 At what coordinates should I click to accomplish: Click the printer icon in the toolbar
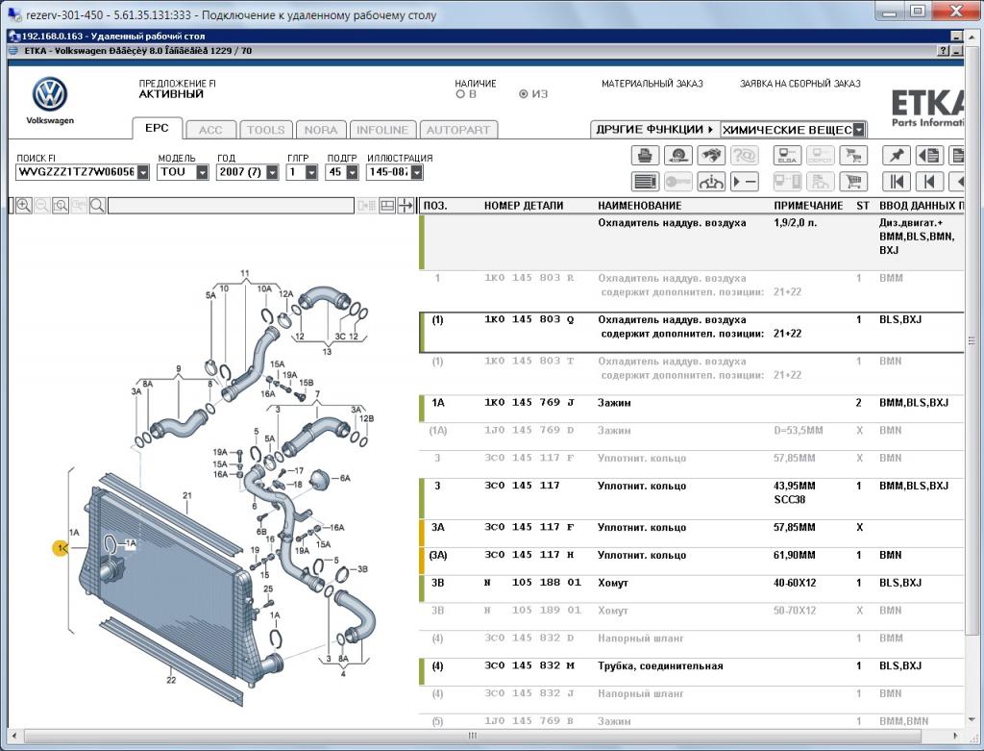click(x=645, y=156)
